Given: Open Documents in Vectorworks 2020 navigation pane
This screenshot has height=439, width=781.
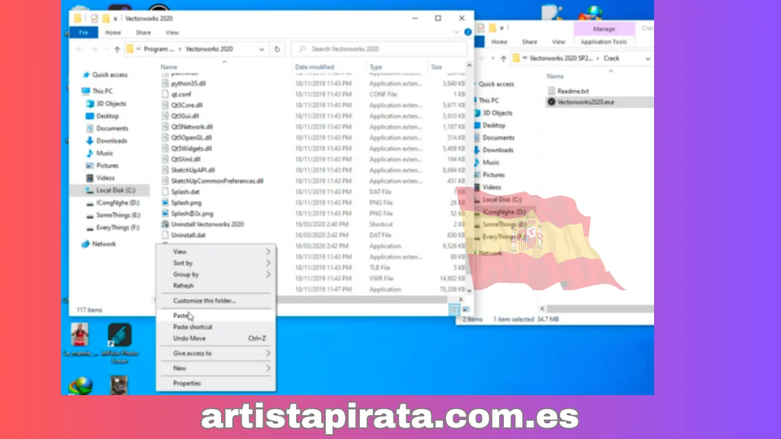Looking at the screenshot, I should point(107,129).
